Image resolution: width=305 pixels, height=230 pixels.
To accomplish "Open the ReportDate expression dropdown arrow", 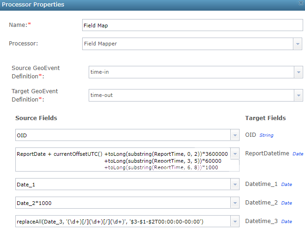I will [x=235, y=153].
